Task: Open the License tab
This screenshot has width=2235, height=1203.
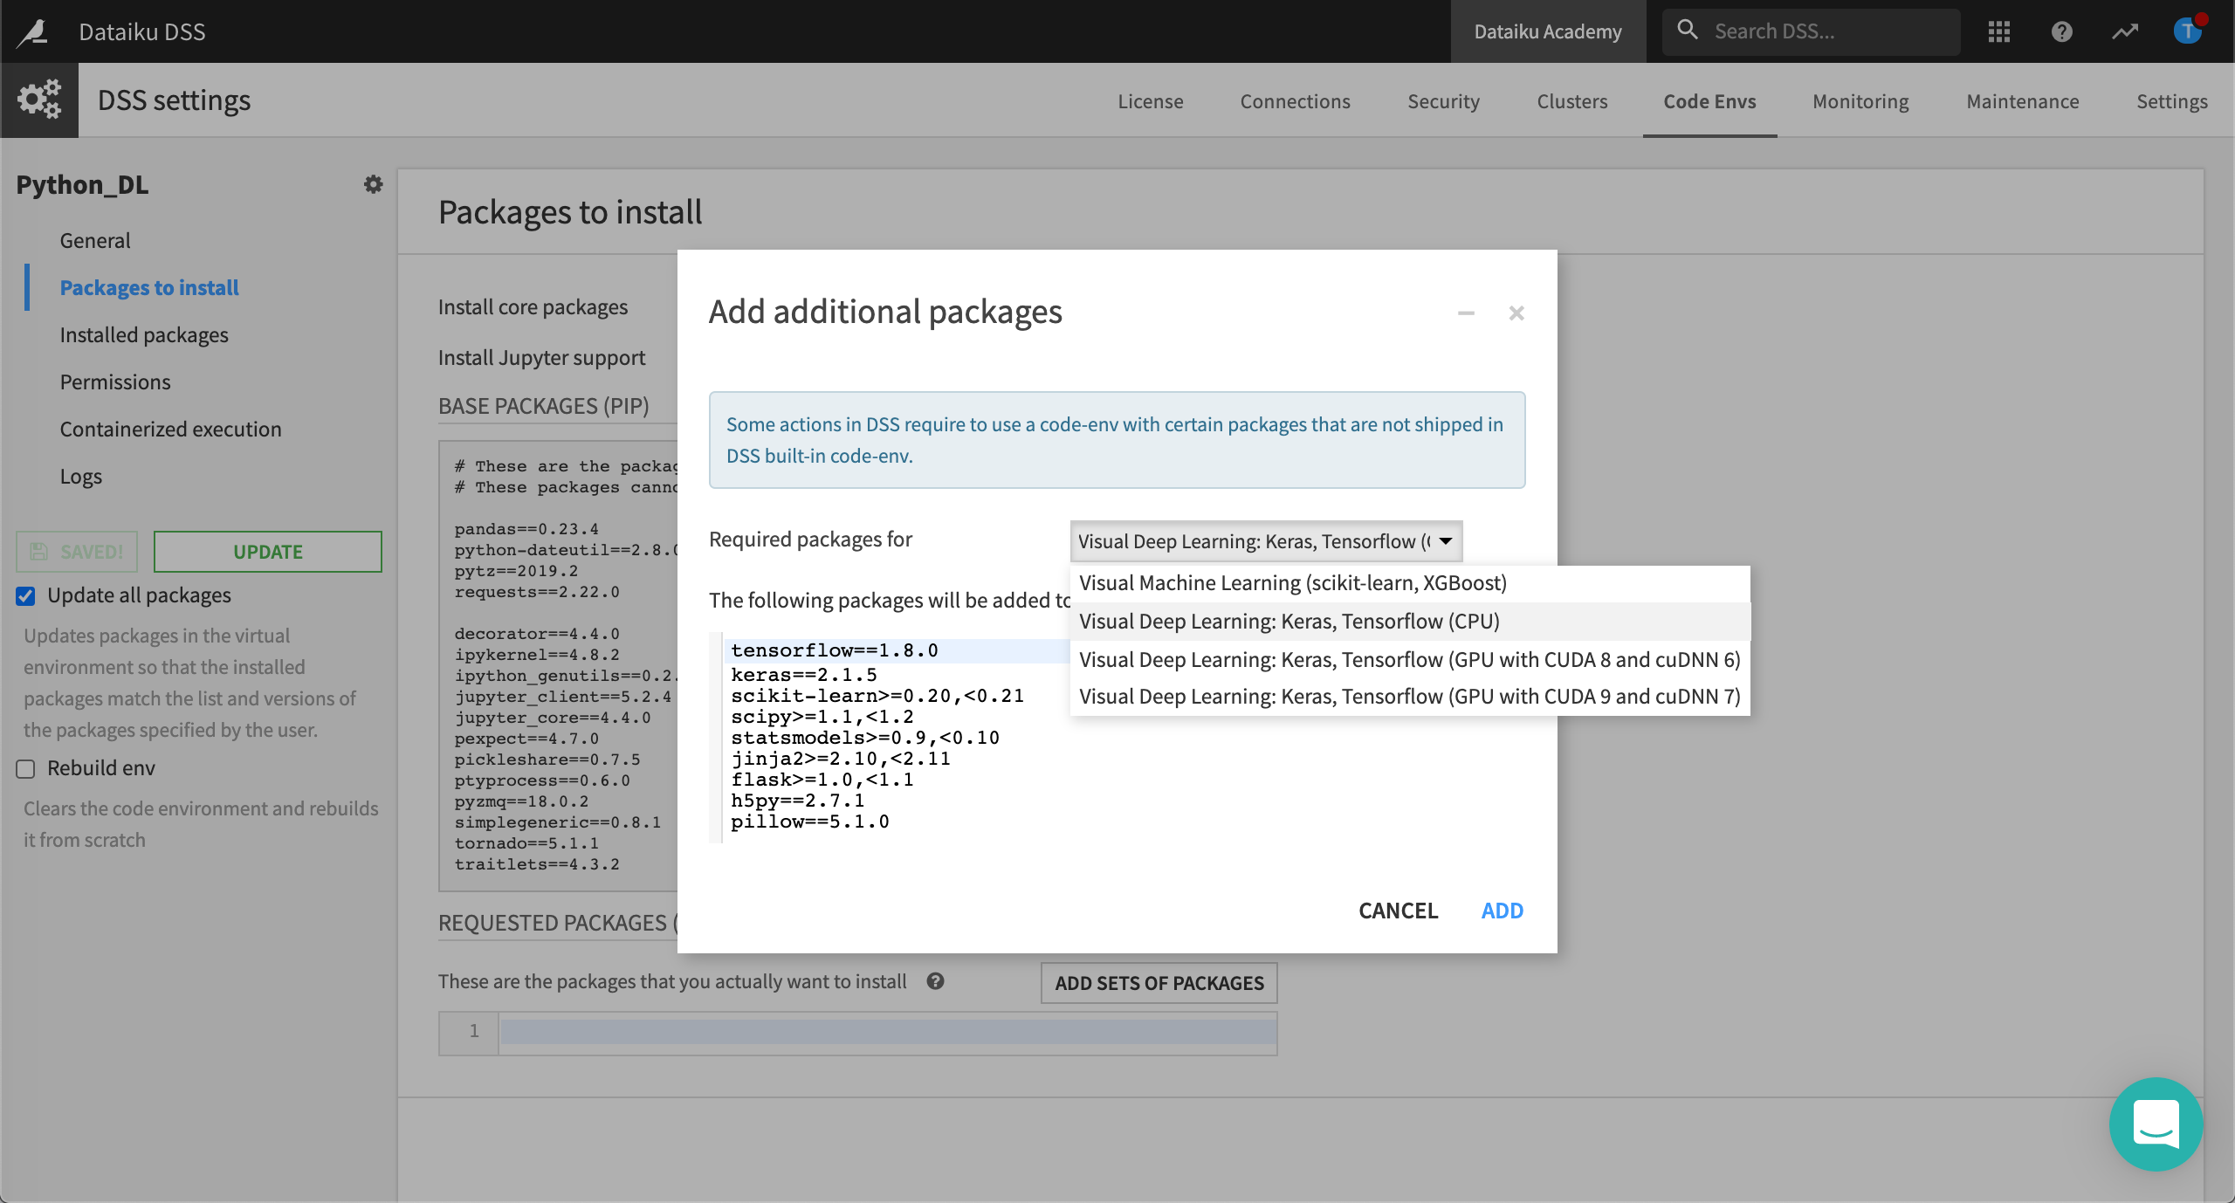Action: click(x=1151, y=101)
